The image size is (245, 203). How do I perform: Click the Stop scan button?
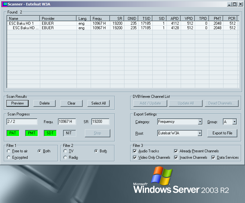coord(97,133)
